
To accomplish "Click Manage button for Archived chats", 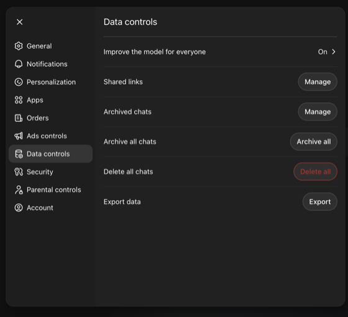I will [318, 112].
